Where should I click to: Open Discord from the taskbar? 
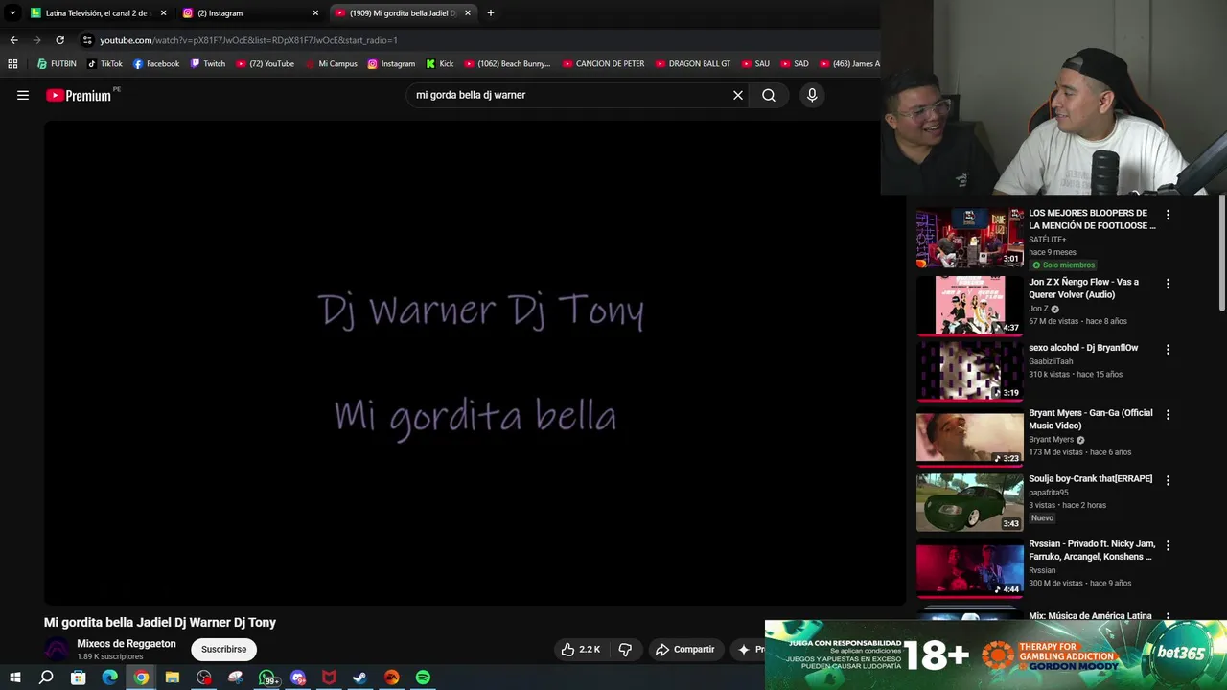298,678
